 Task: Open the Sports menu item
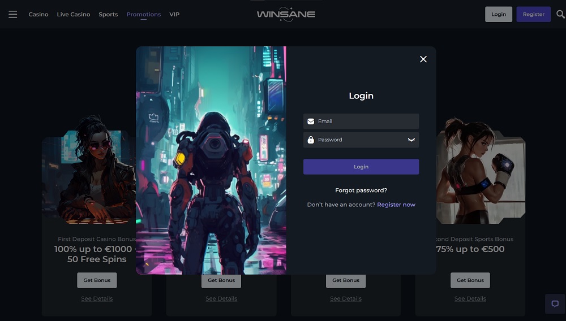tap(108, 14)
